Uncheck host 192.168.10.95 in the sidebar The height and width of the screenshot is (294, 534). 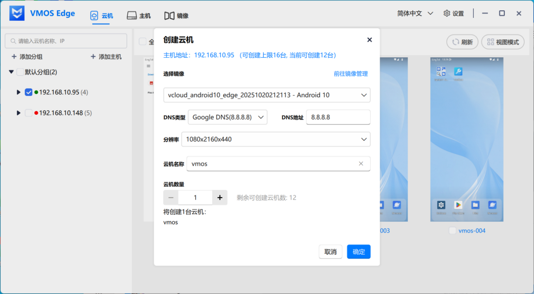click(x=29, y=92)
